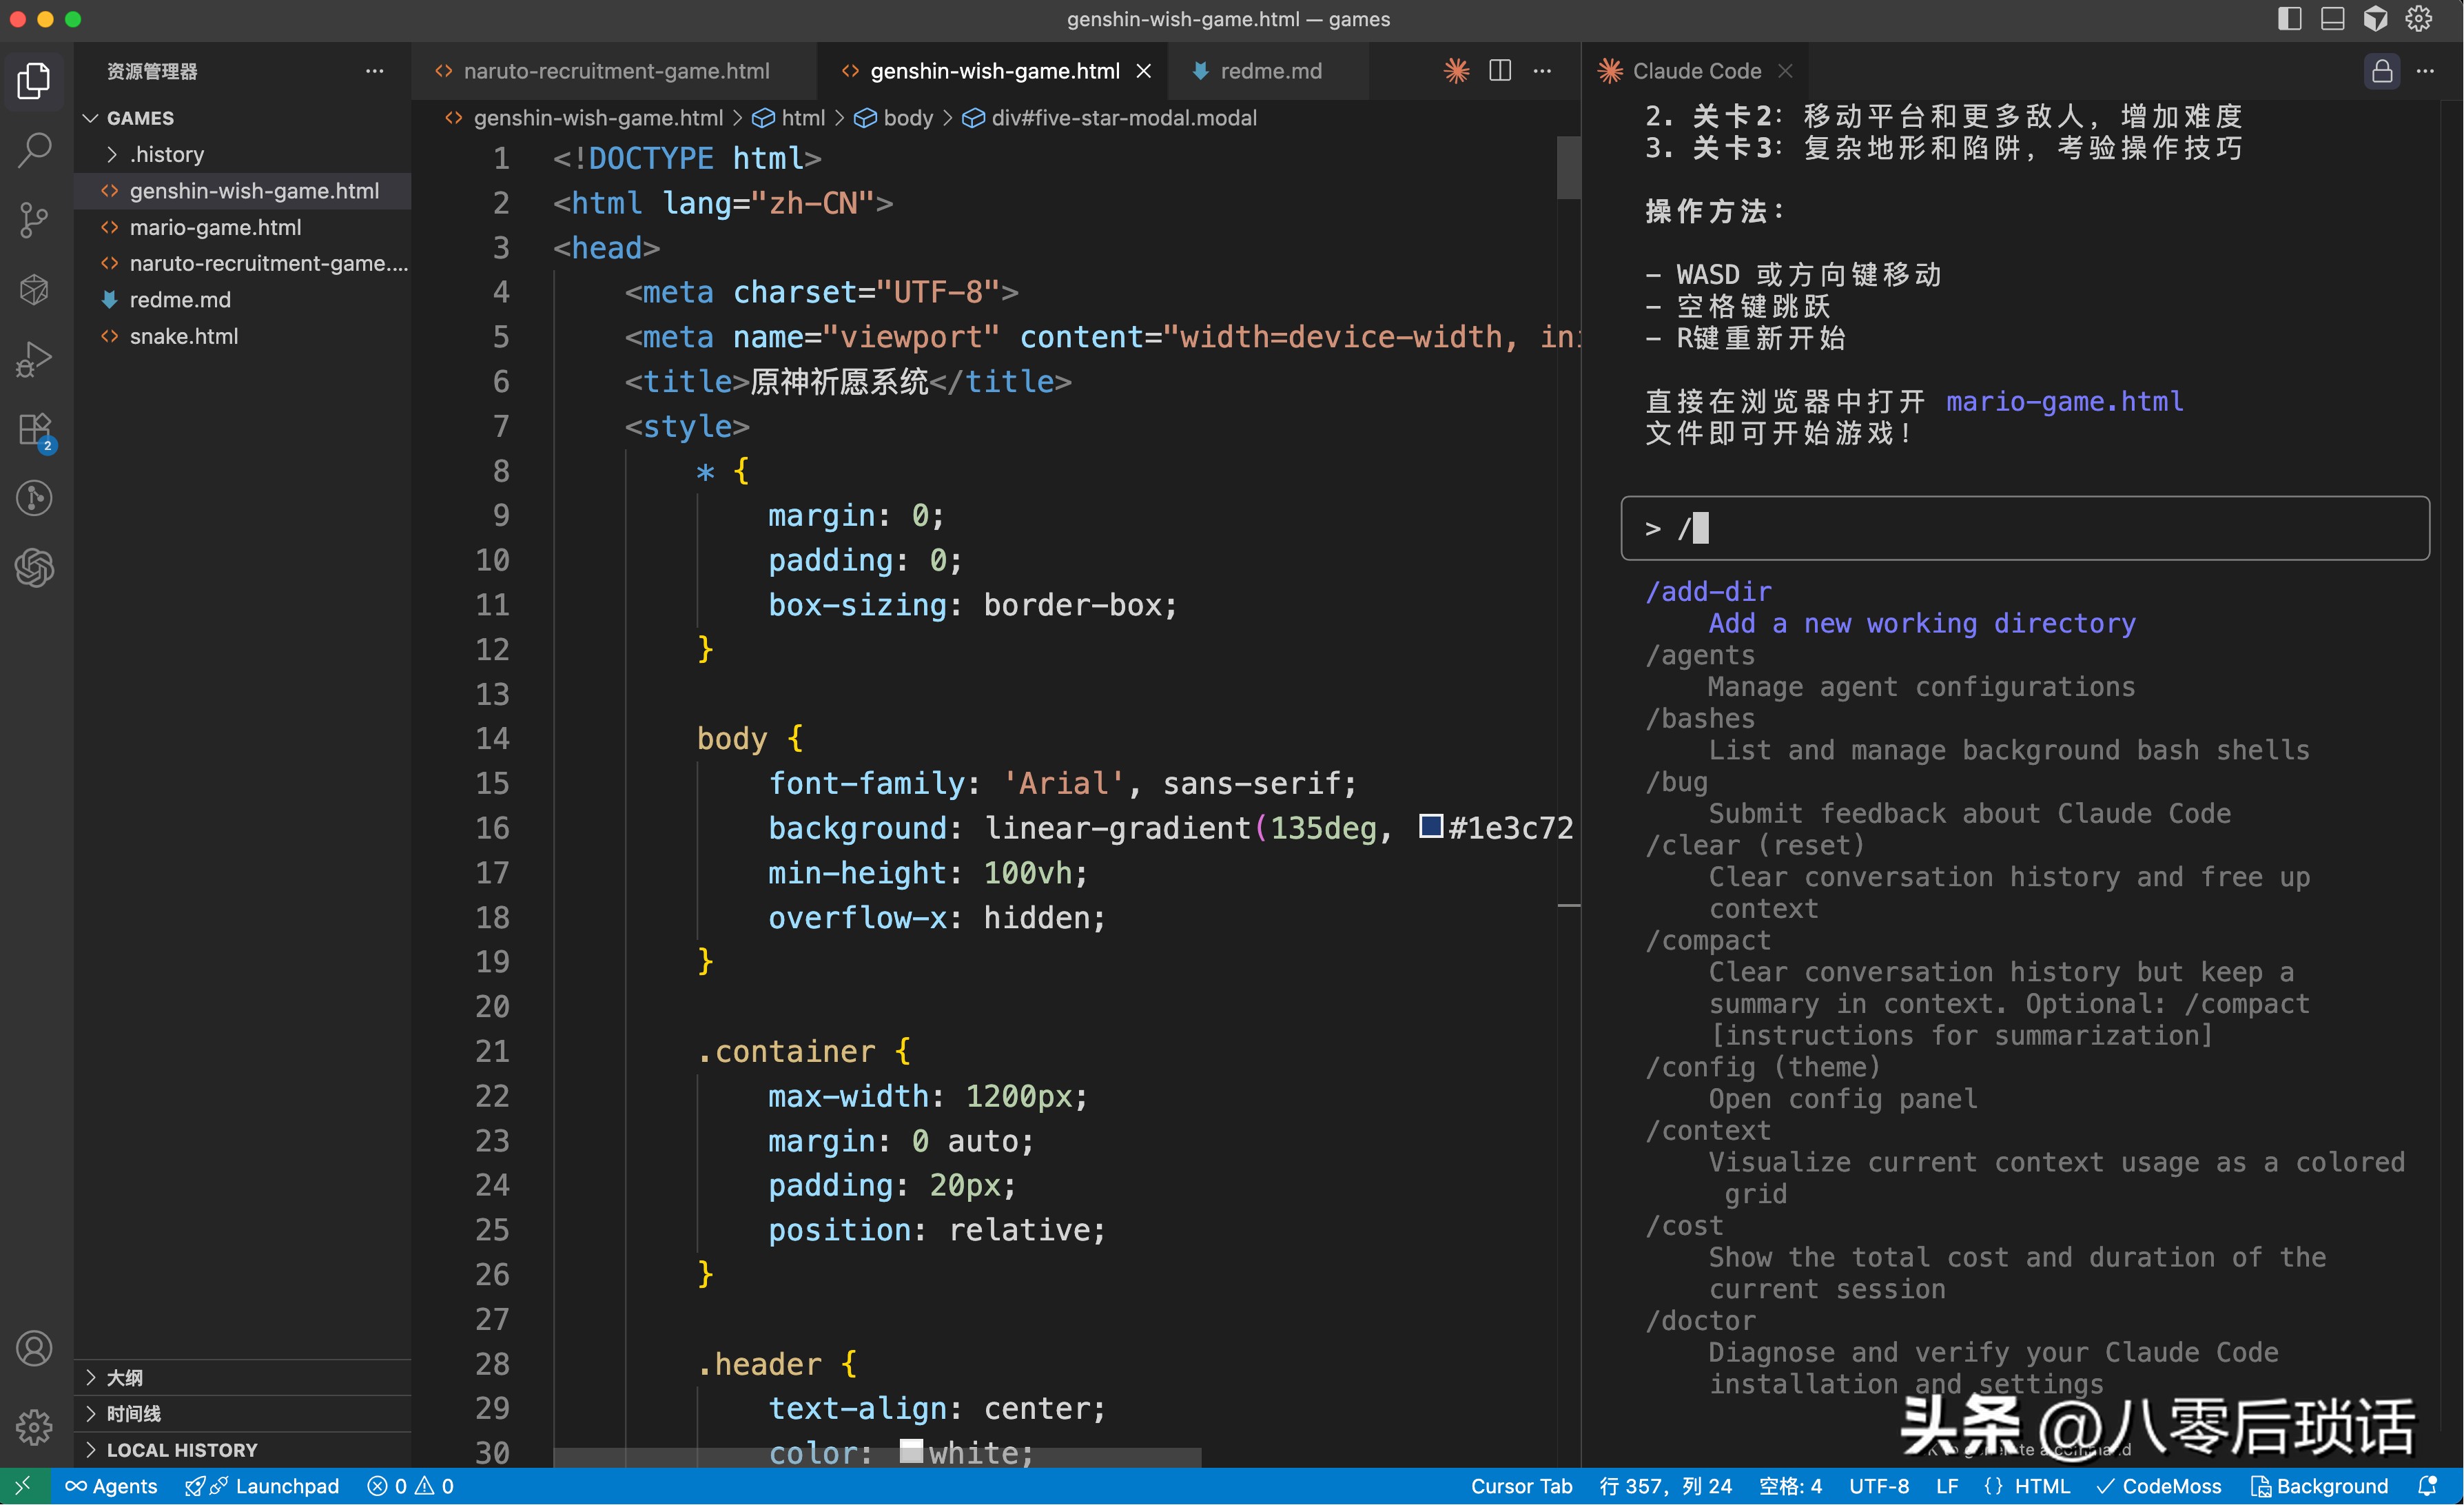Open Source Control panel icon

click(35, 220)
